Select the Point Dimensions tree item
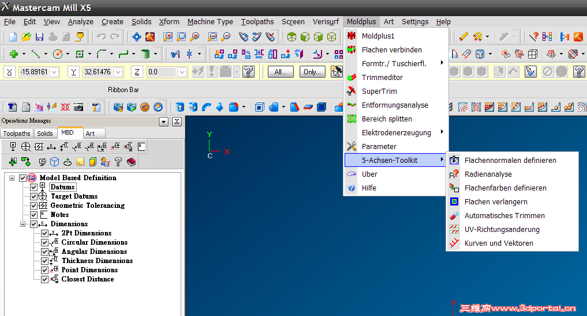This screenshot has height=316, width=587. coord(89,270)
